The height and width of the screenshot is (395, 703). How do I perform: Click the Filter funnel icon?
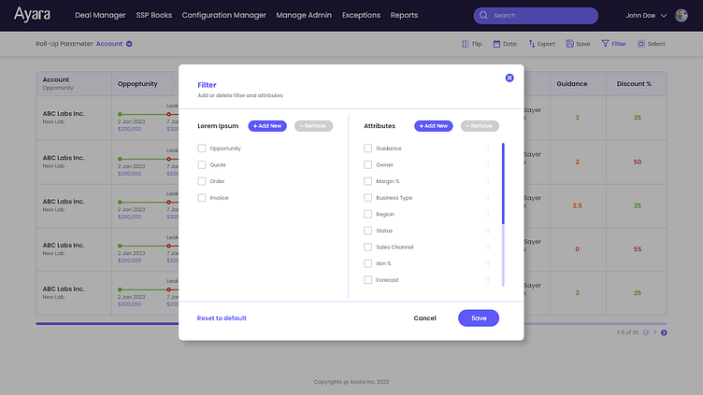605,44
